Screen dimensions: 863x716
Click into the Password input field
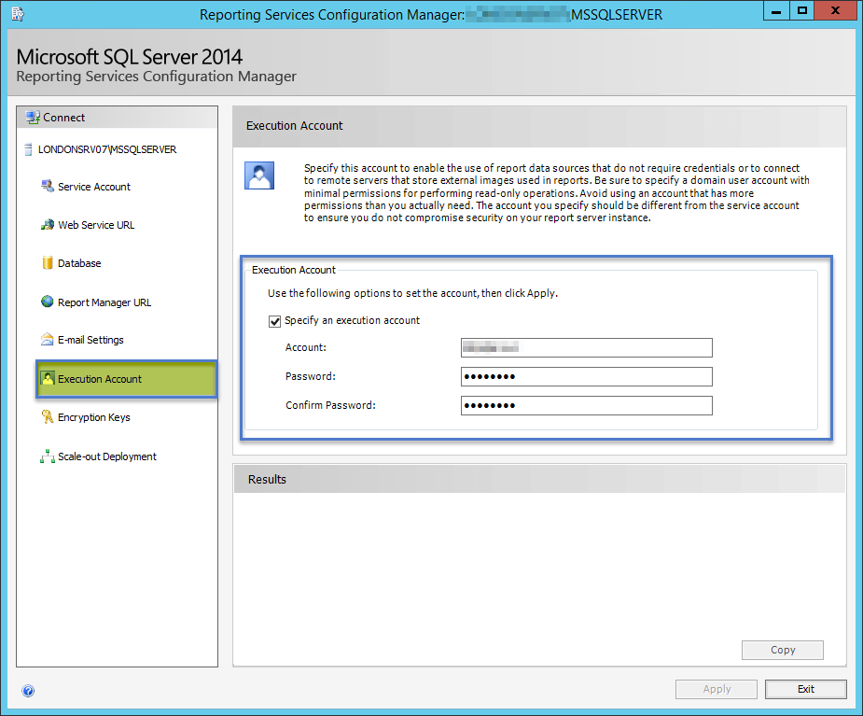(587, 377)
